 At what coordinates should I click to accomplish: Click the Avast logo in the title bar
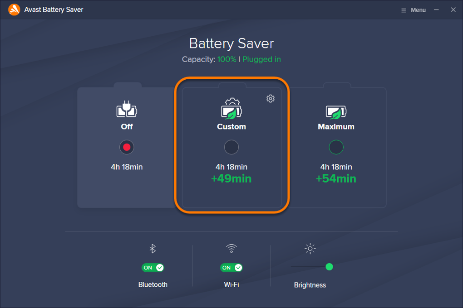click(13, 9)
